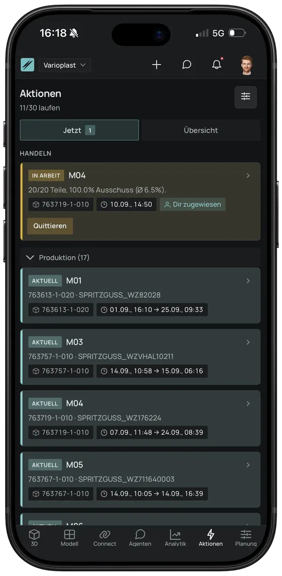Viewport: 282px width, 576px height.
Task: Open the Varioplast workspace dropdown
Action: pos(64,65)
